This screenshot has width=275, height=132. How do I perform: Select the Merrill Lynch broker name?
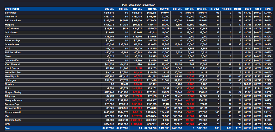pos(12,76)
